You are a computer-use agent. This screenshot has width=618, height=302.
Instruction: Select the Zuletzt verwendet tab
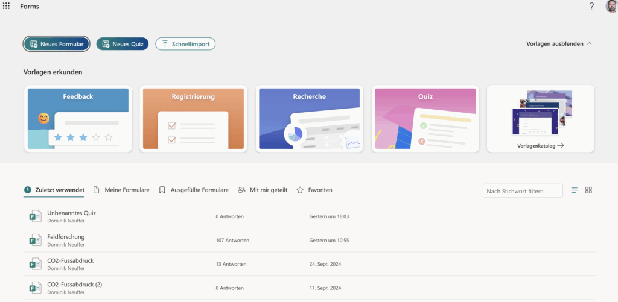pyautogui.click(x=54, y=190)
